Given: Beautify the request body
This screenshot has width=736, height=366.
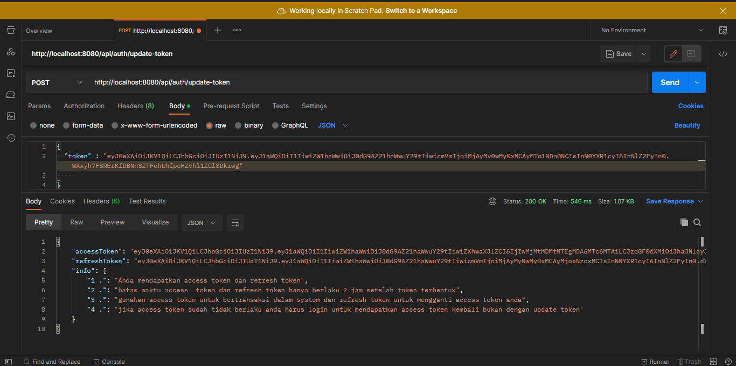Looking at the screenshot, I should [x=687, y=125].
